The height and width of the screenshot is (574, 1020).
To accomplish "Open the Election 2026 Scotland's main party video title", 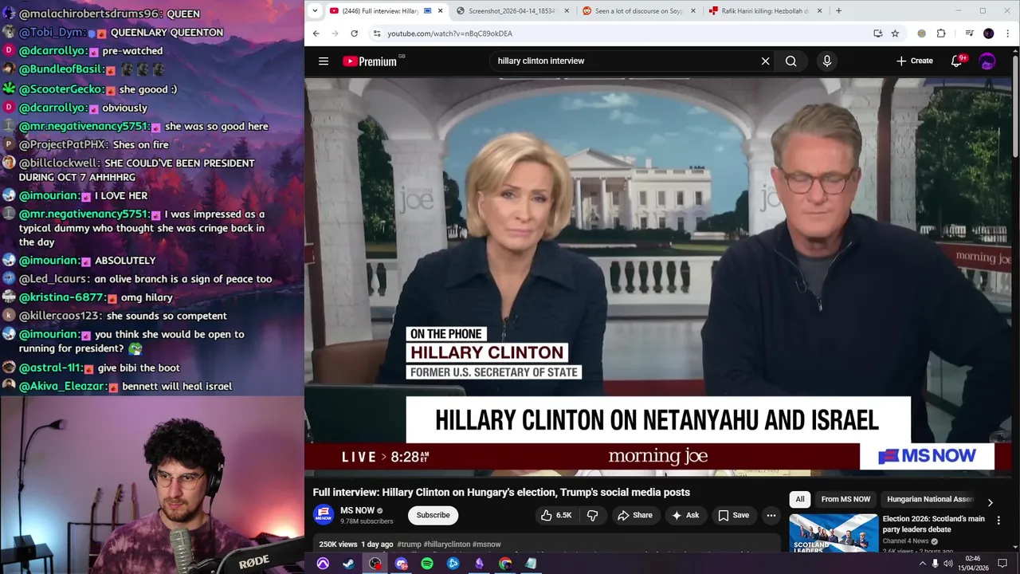I will [x=933, y=524].
